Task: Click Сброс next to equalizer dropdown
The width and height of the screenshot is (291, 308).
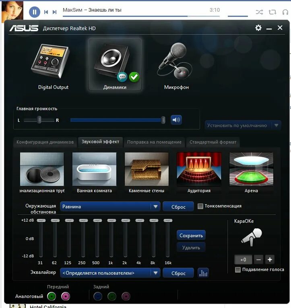Action: 178,273
